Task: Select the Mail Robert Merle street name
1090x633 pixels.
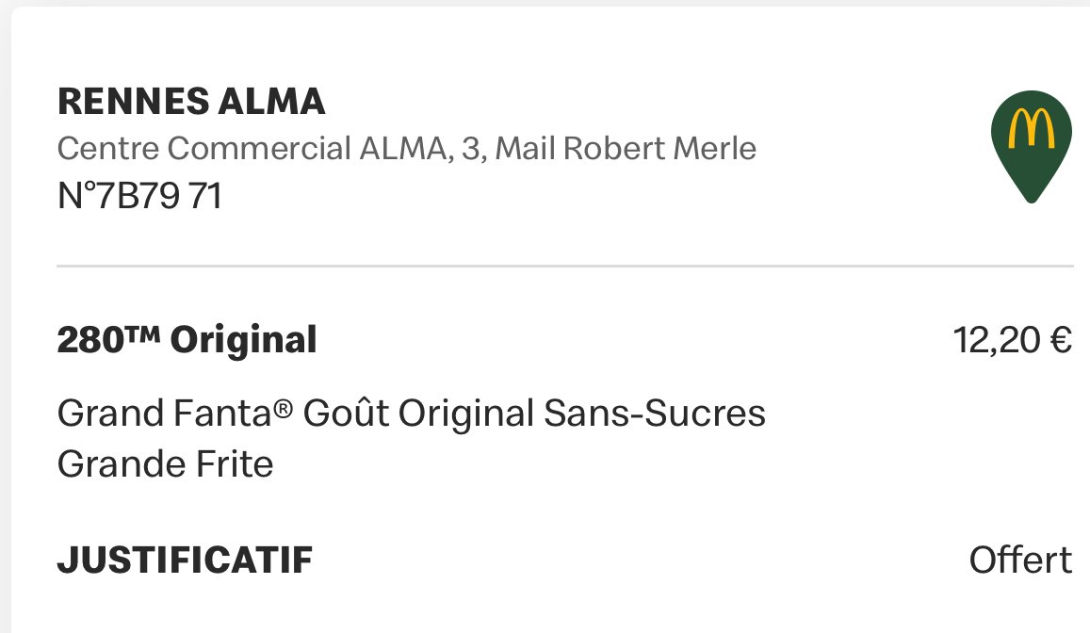Action: pos(626,148)
